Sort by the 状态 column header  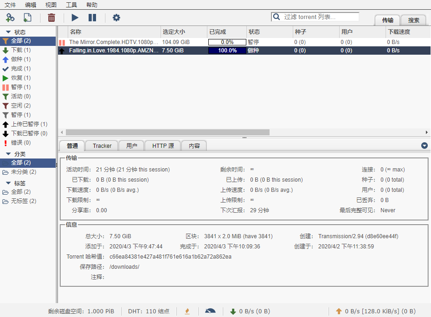pyautogui.click(x=270, y=32)
